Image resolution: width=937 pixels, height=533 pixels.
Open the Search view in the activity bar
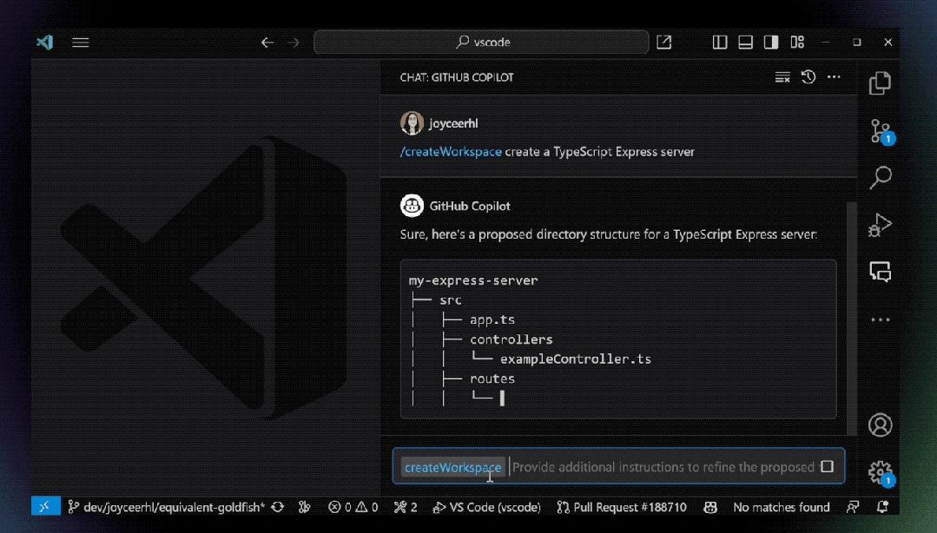click(x=880, y=177)
